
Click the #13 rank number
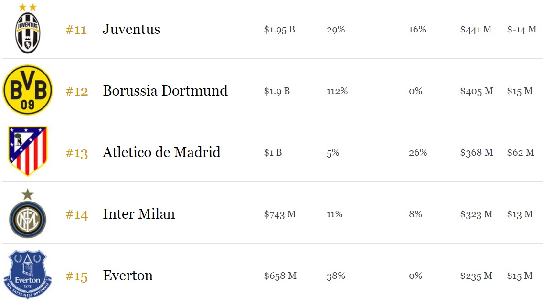76,153
